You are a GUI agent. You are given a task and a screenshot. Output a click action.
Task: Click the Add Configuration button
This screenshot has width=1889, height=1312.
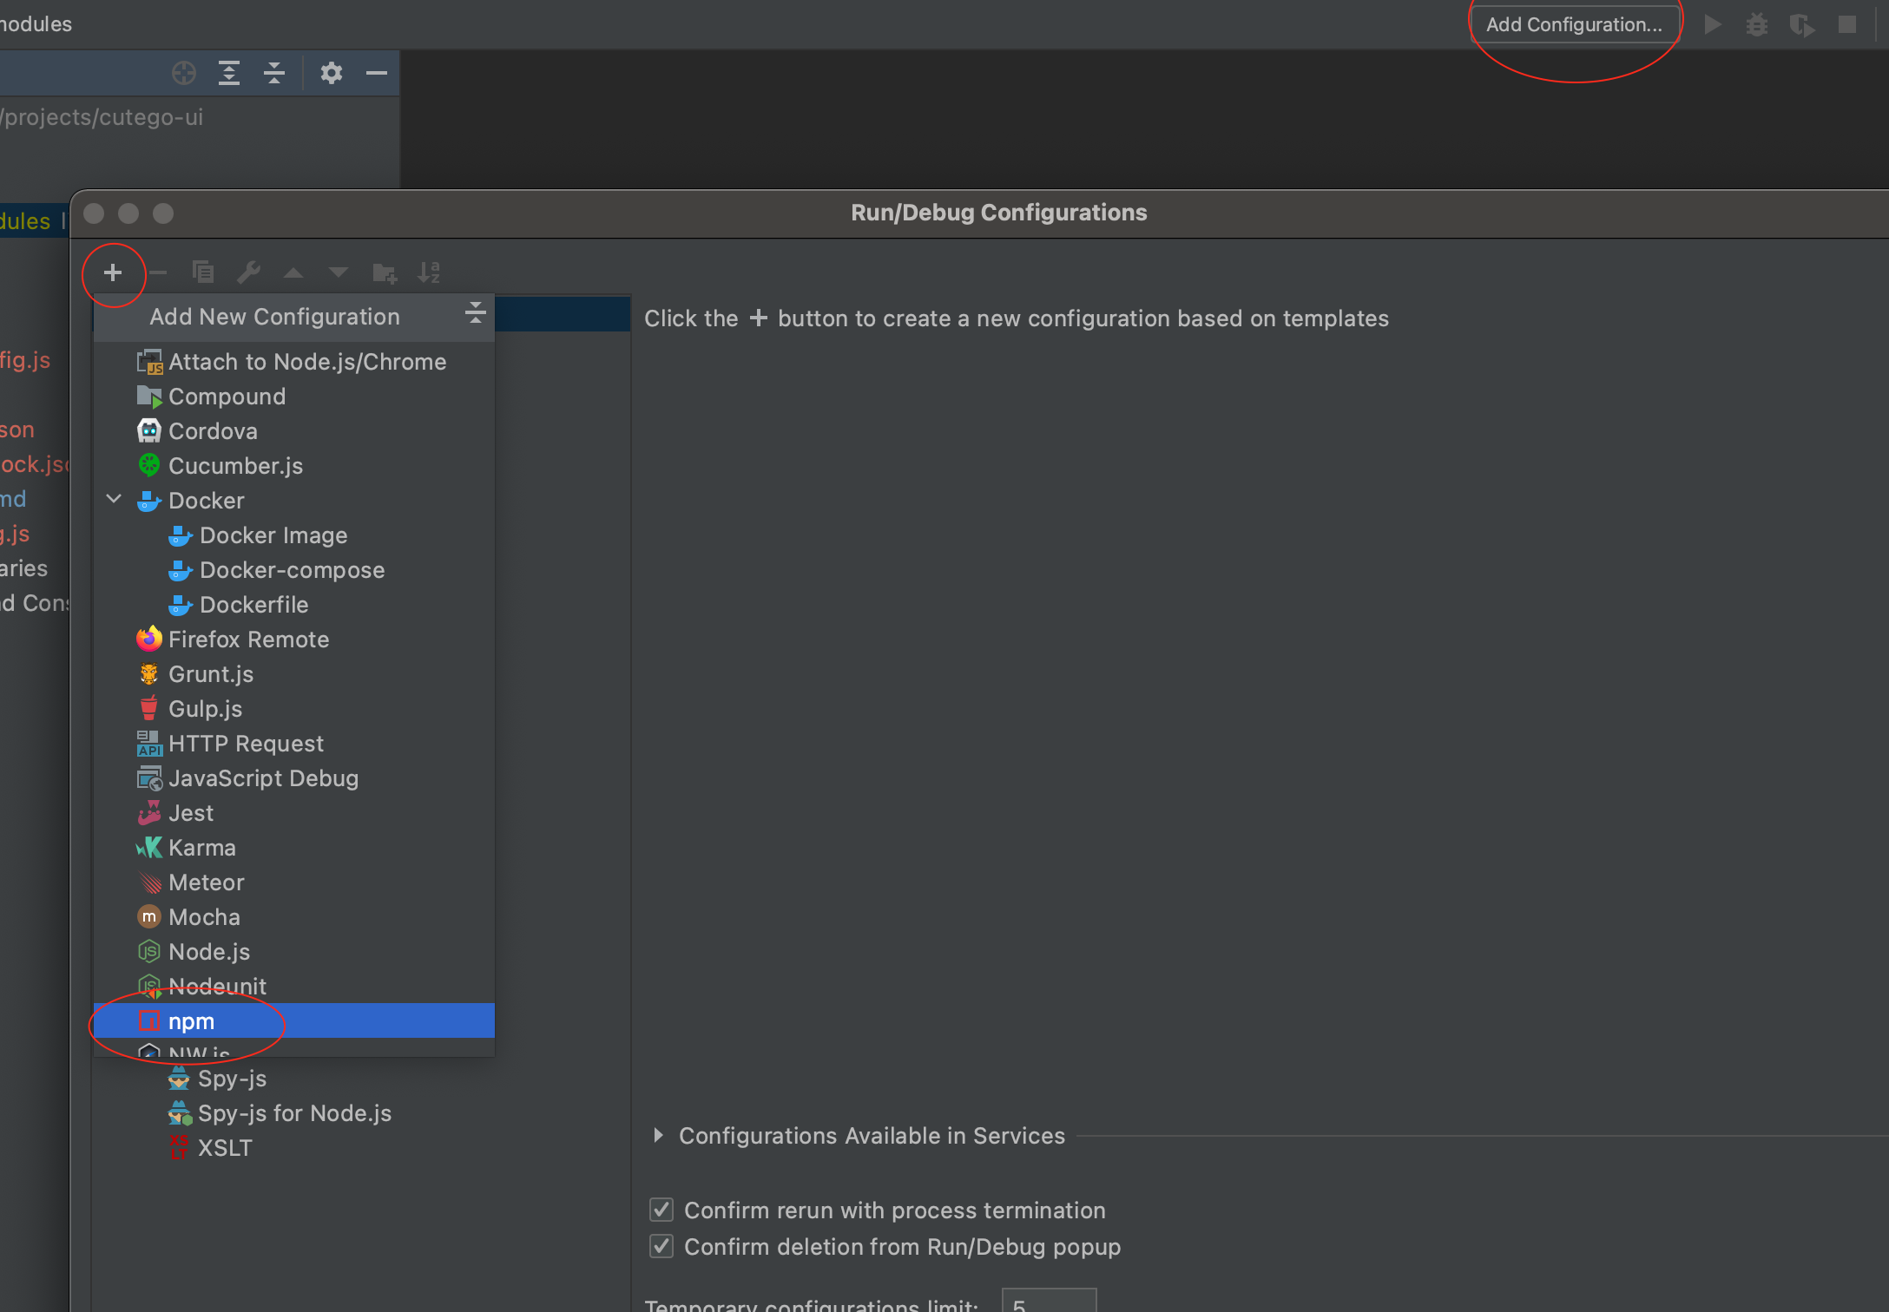coord(1574,24)
